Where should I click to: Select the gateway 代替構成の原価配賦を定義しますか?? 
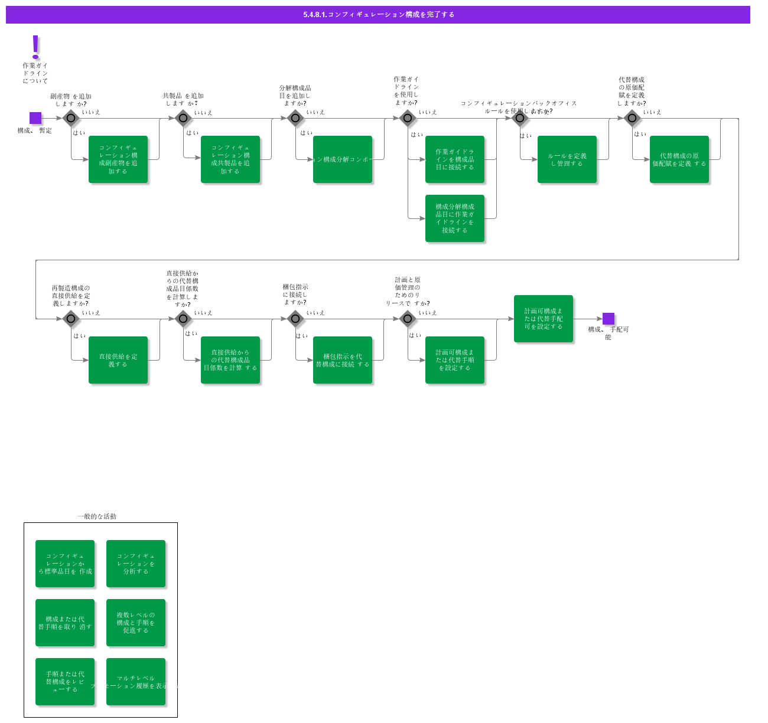click(632, 118)
